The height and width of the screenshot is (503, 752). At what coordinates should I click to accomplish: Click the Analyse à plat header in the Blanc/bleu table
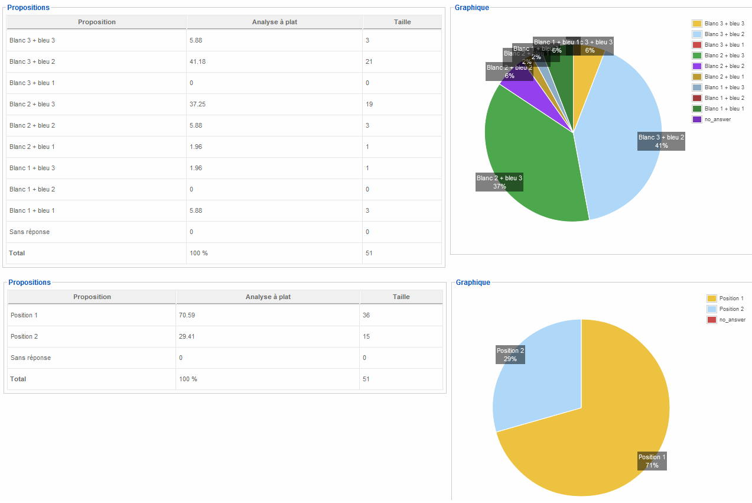point(275,22)
